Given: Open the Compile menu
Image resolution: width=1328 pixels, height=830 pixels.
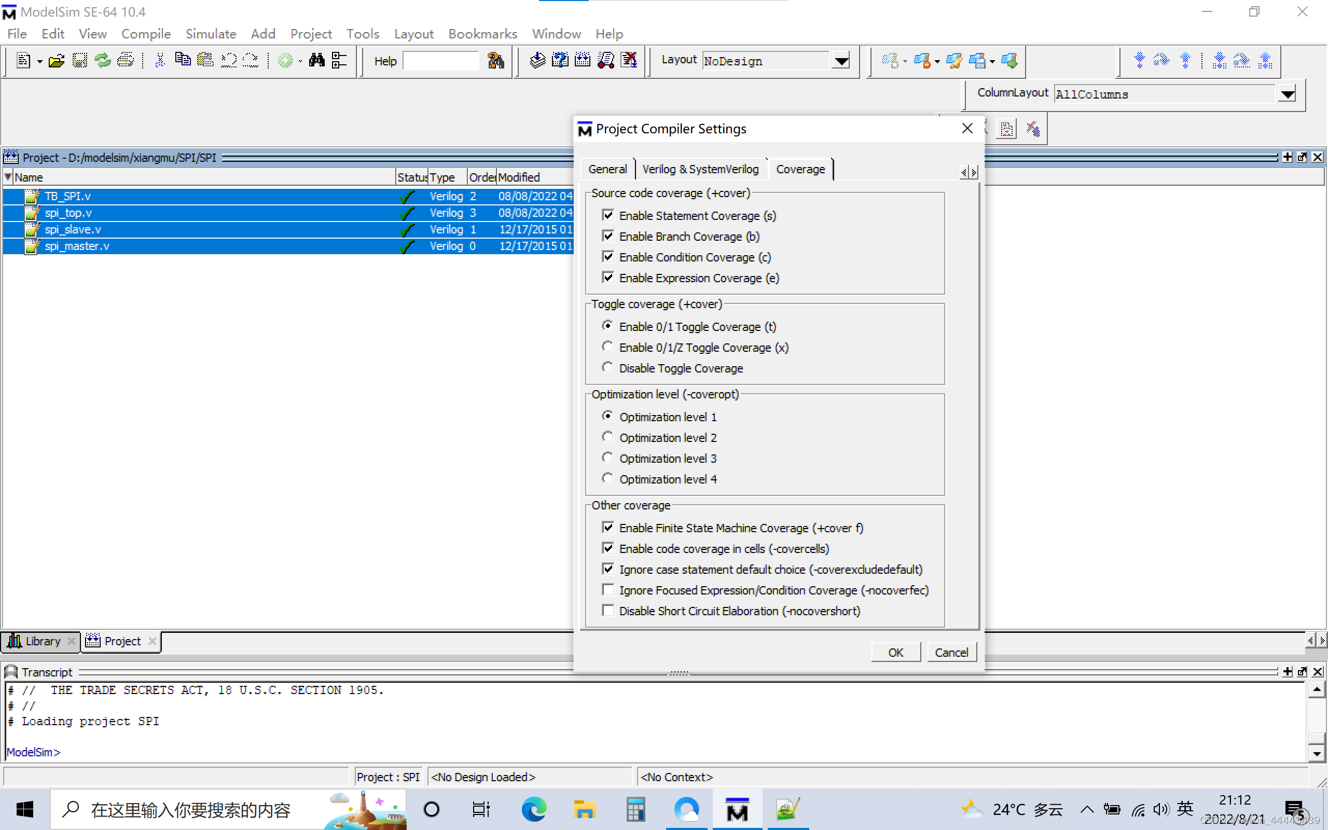Looking at the screenshot, I should coord(146,34).
